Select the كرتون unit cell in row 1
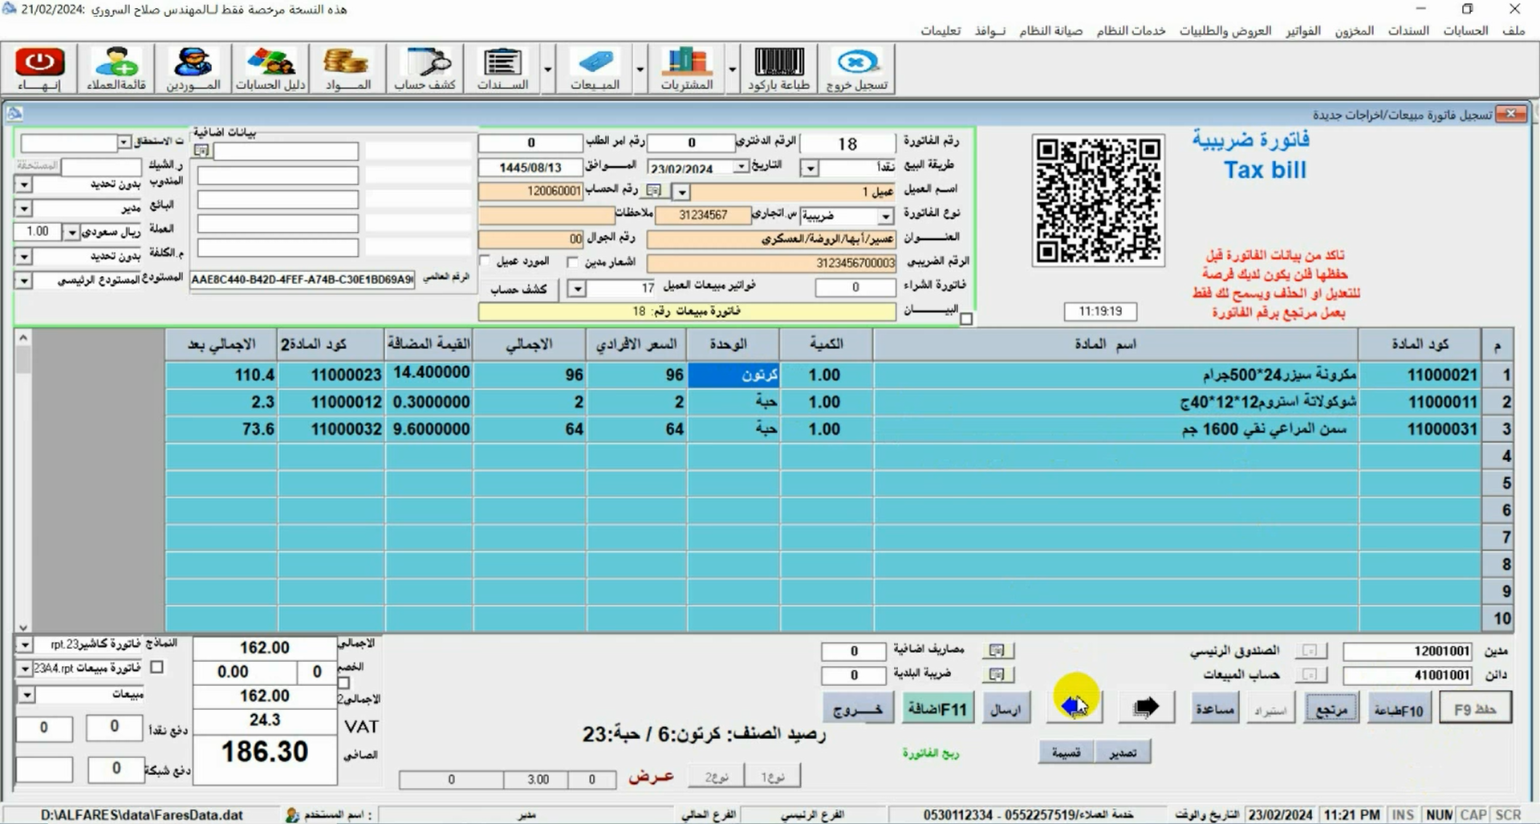The height and width of the screenshot is (824, 1540). coord(733,375)
